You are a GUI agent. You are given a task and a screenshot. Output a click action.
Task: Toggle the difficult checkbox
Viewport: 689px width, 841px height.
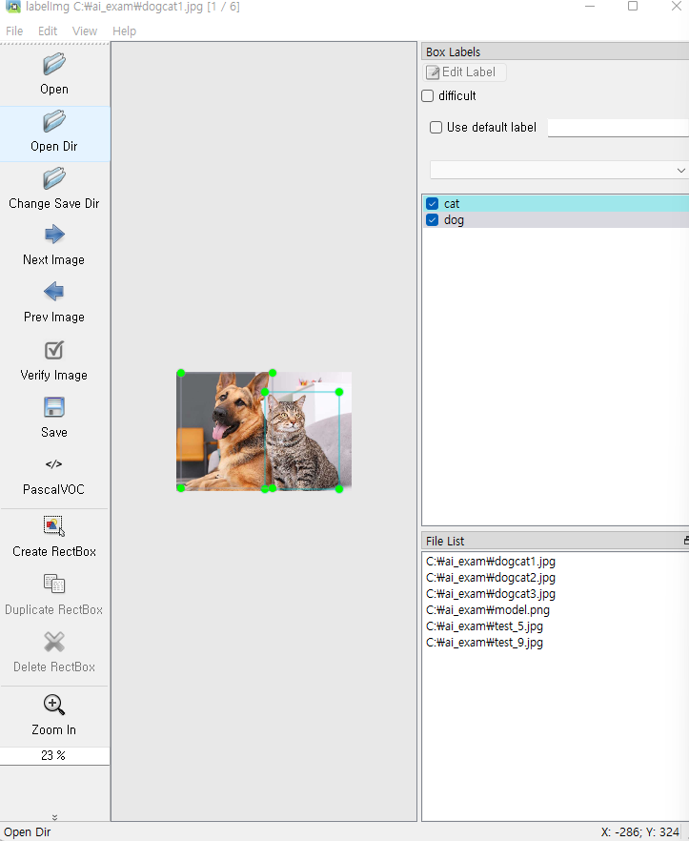point(427,96)
